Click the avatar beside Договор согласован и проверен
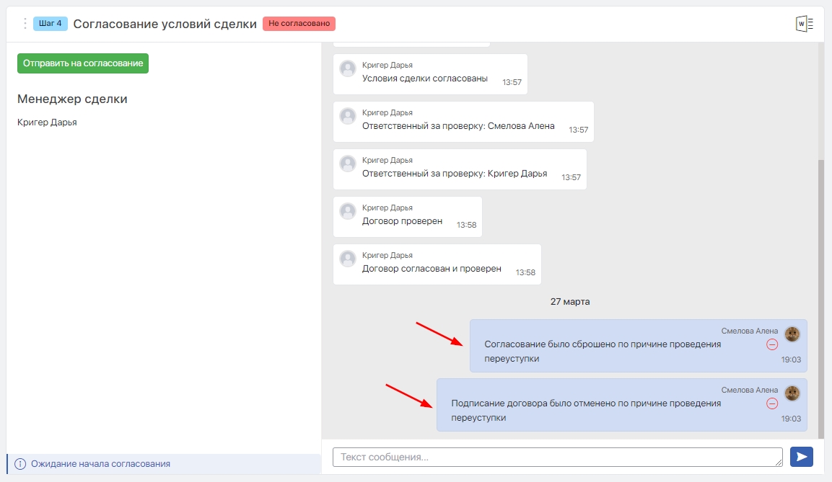This screenshot has height=482, width=832. pyautogui.click(x=348, y=259)
